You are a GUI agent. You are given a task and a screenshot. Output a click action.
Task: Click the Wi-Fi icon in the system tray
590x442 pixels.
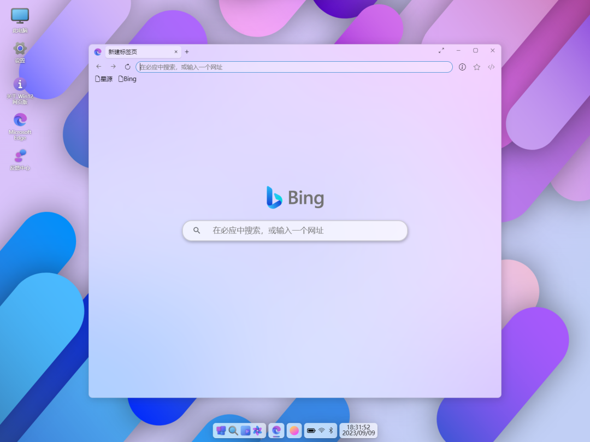click(321, 431)
